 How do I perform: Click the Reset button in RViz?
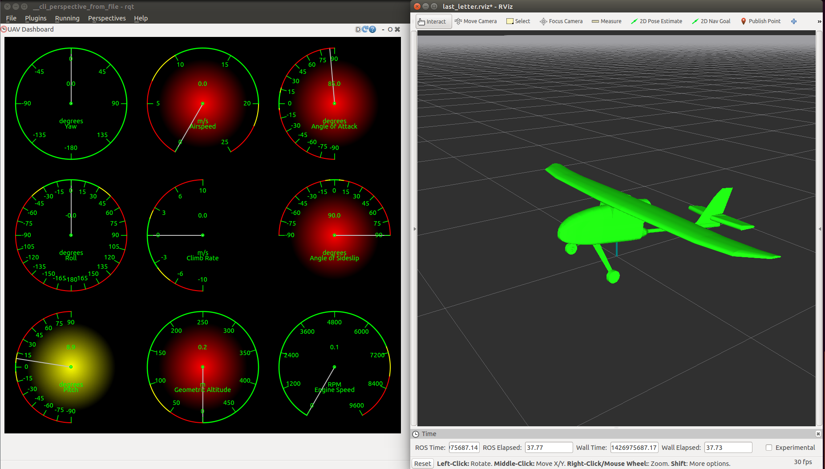(x=423, y=464)
